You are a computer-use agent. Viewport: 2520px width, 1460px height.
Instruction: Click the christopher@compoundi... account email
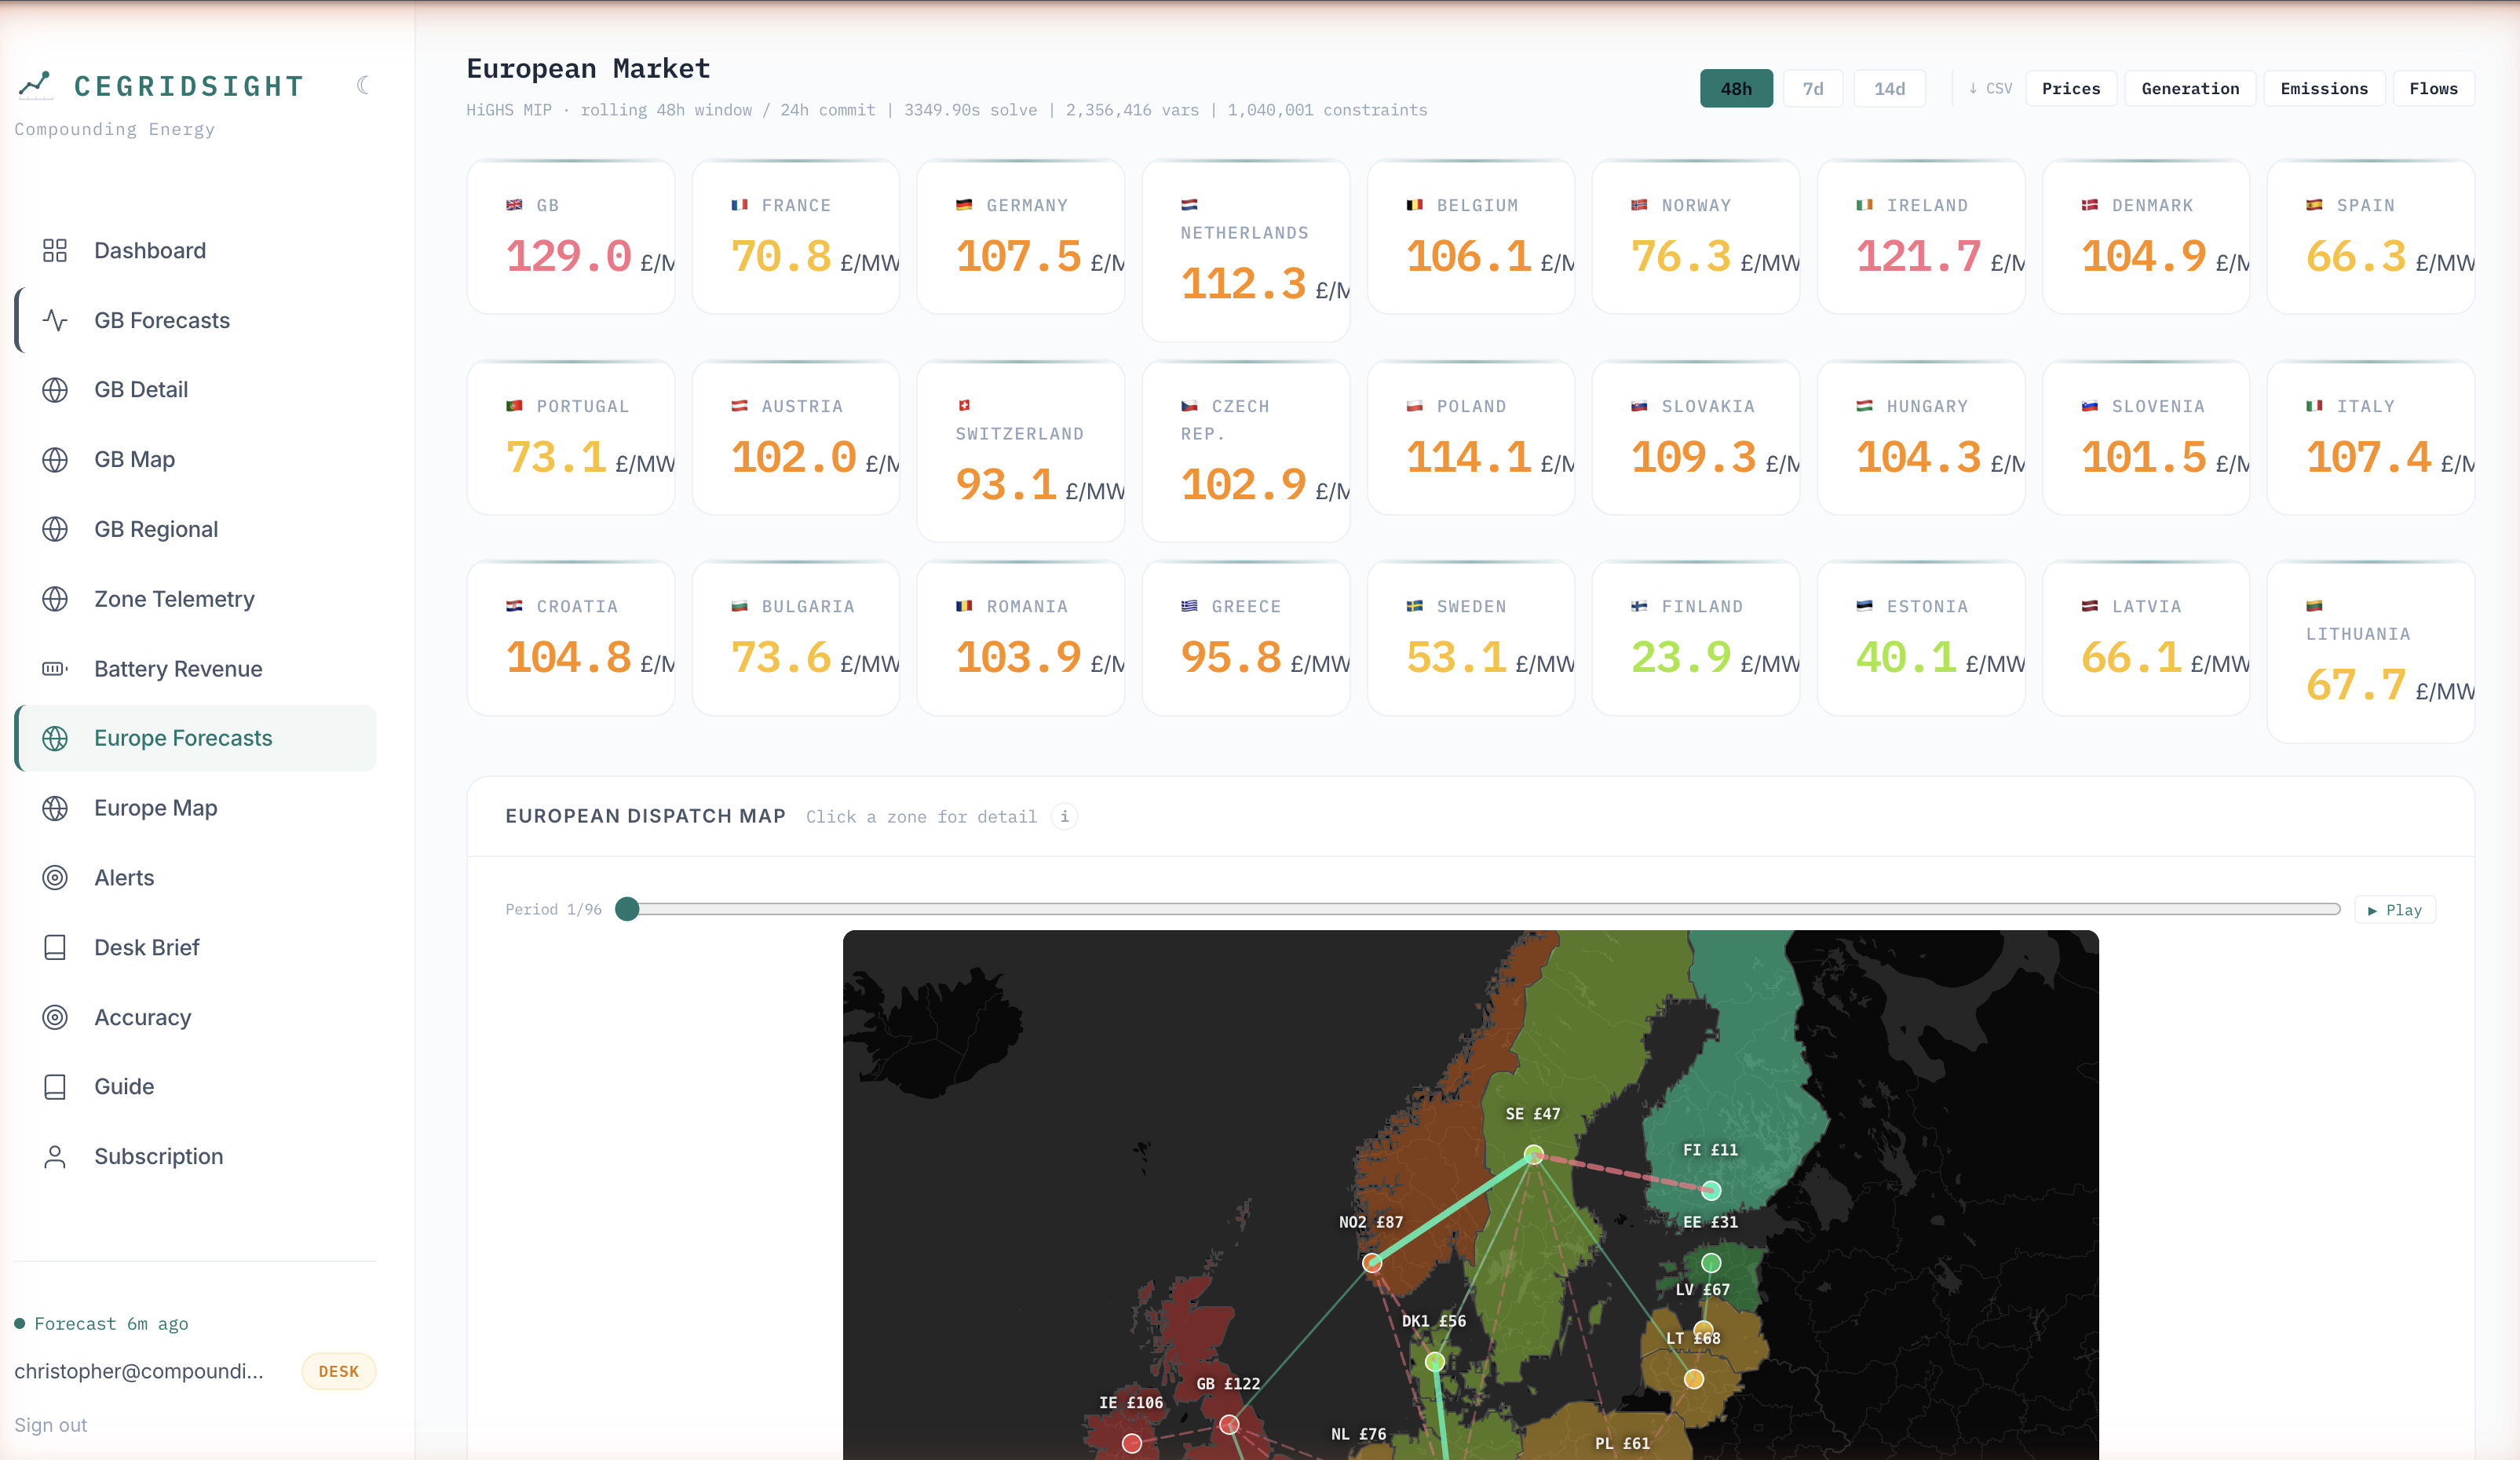(139, 1371)
